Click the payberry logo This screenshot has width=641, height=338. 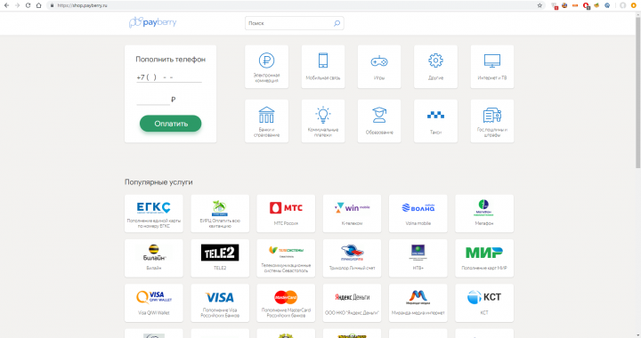152,22
